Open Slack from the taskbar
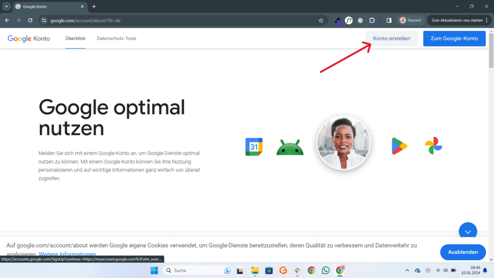 [298, 270]
